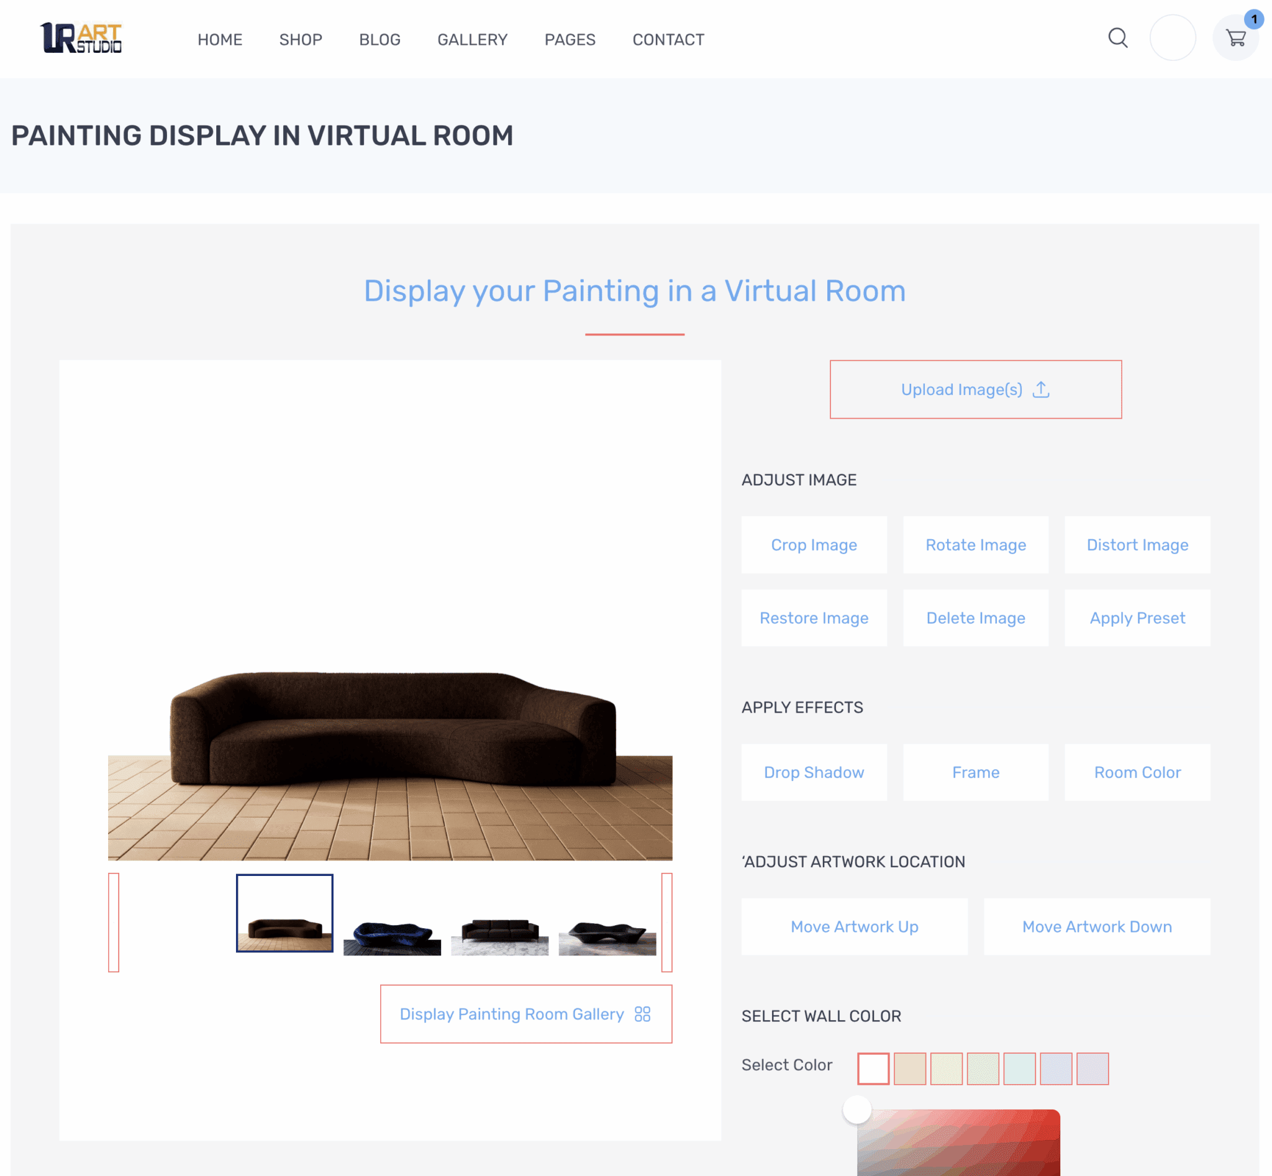Click the empty round profile button

pyautogui.click(x=1172, y=38)
